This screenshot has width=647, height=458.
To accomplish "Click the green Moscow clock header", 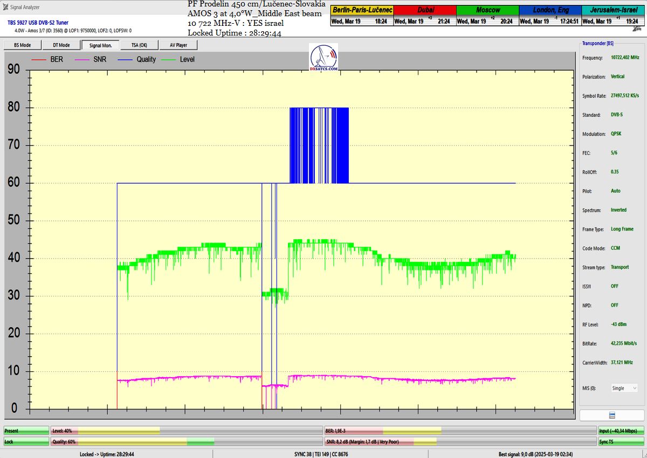I will pyautogui.click(x=487, y=10).
